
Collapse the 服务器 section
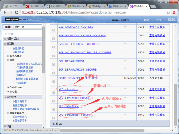pyautogui.click(x=5, y=44)
